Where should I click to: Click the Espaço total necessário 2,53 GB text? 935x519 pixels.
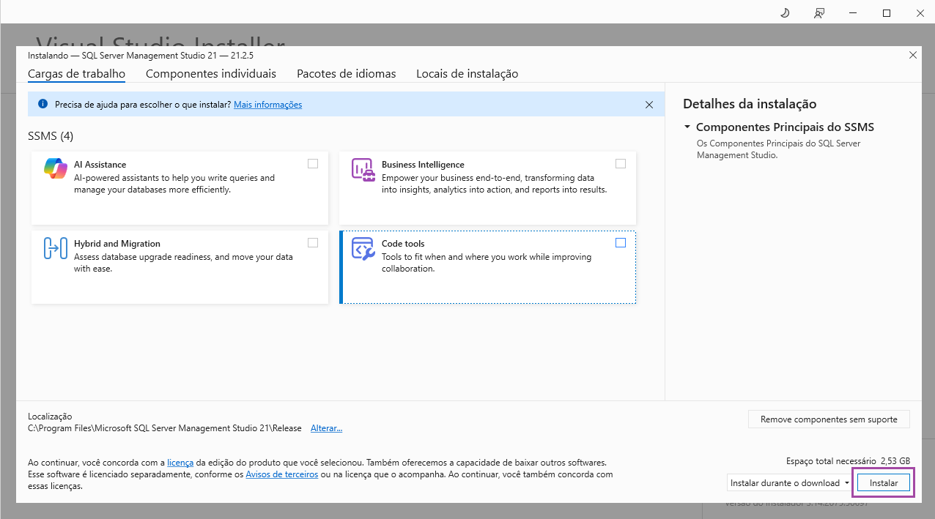[x=848, y=461]
